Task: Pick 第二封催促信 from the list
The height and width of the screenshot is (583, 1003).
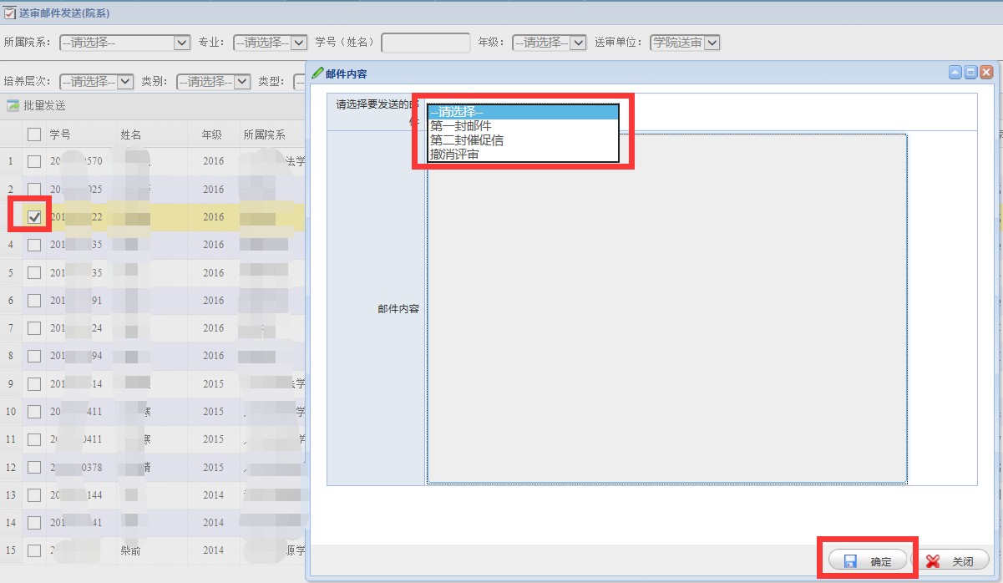Action: pos(466,140)
